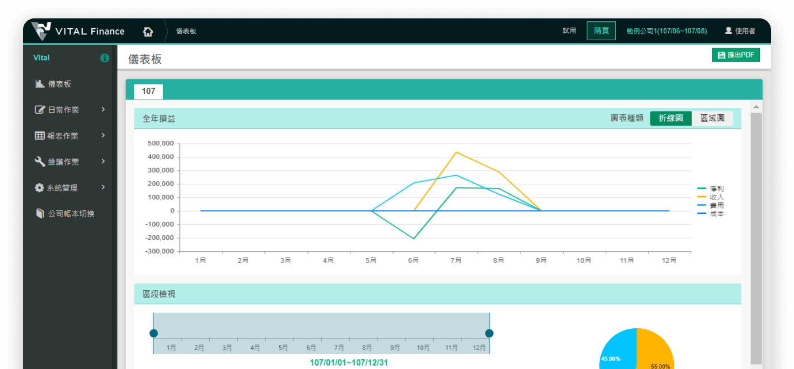Switch chart type to 區域圖
This screenshot has width=794, height=369.
click(x=712, y=118)
